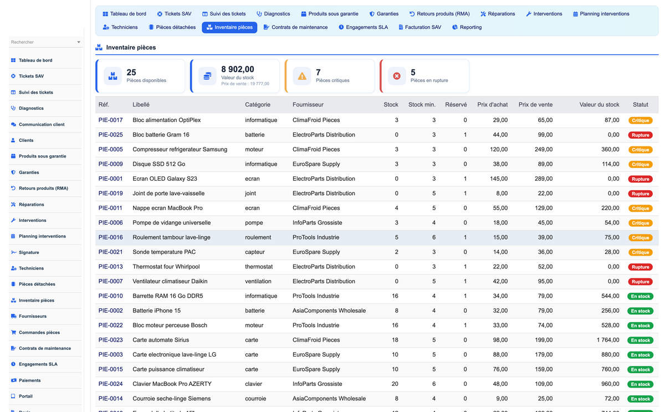Click the Retours produits (RMA) sidebar icon
Image resolution: width=665 pixels, height=412 pixels.
click(13, 189)
